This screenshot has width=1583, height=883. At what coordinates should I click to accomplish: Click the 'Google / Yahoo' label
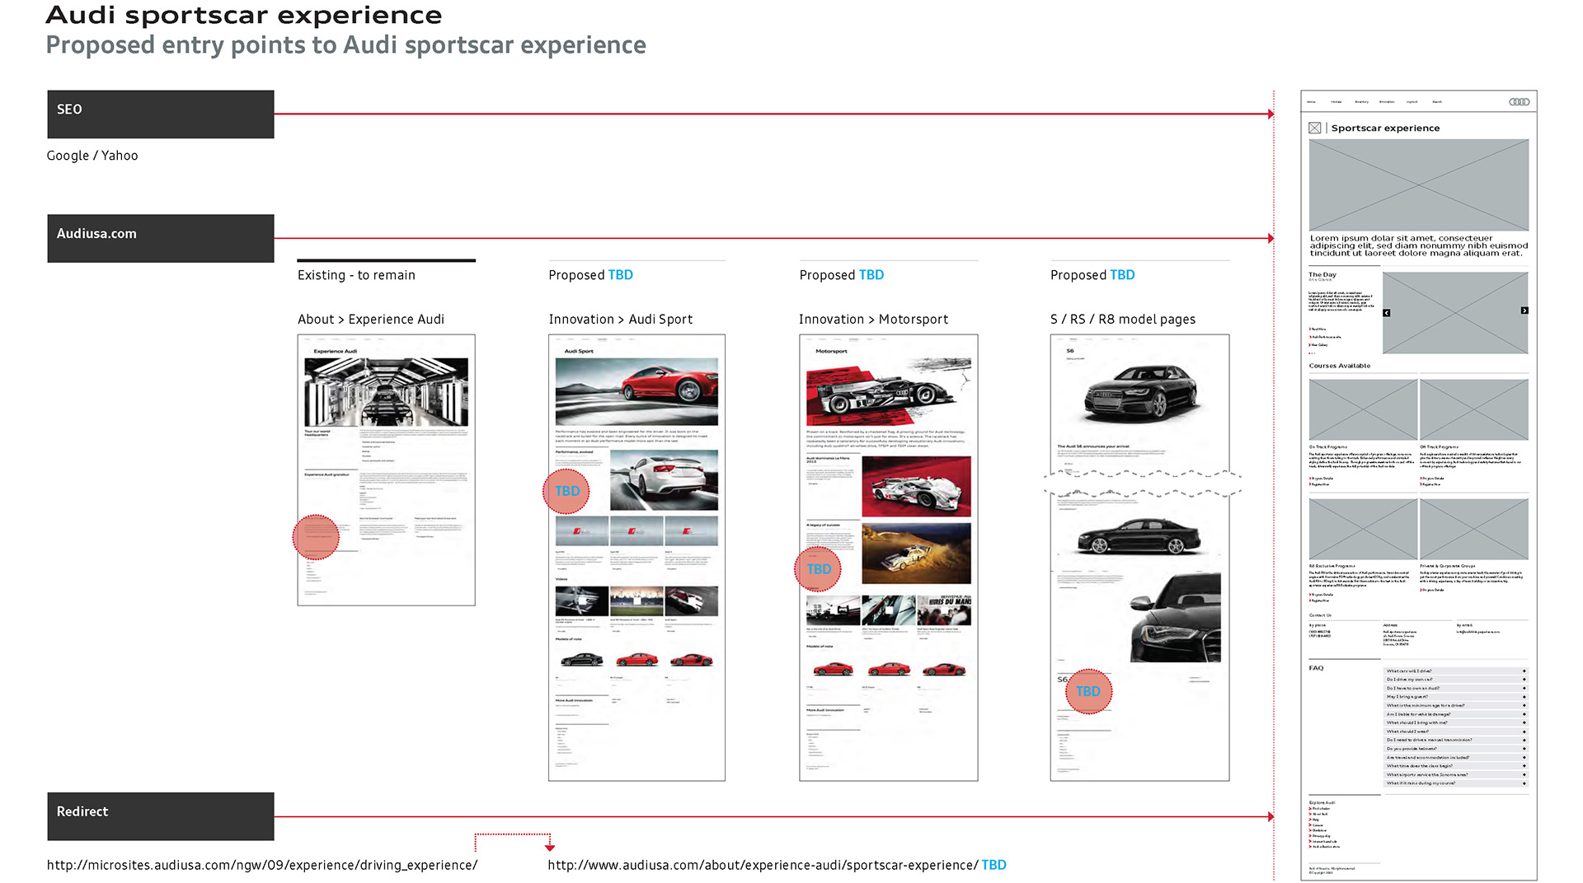tap(92, 156)
